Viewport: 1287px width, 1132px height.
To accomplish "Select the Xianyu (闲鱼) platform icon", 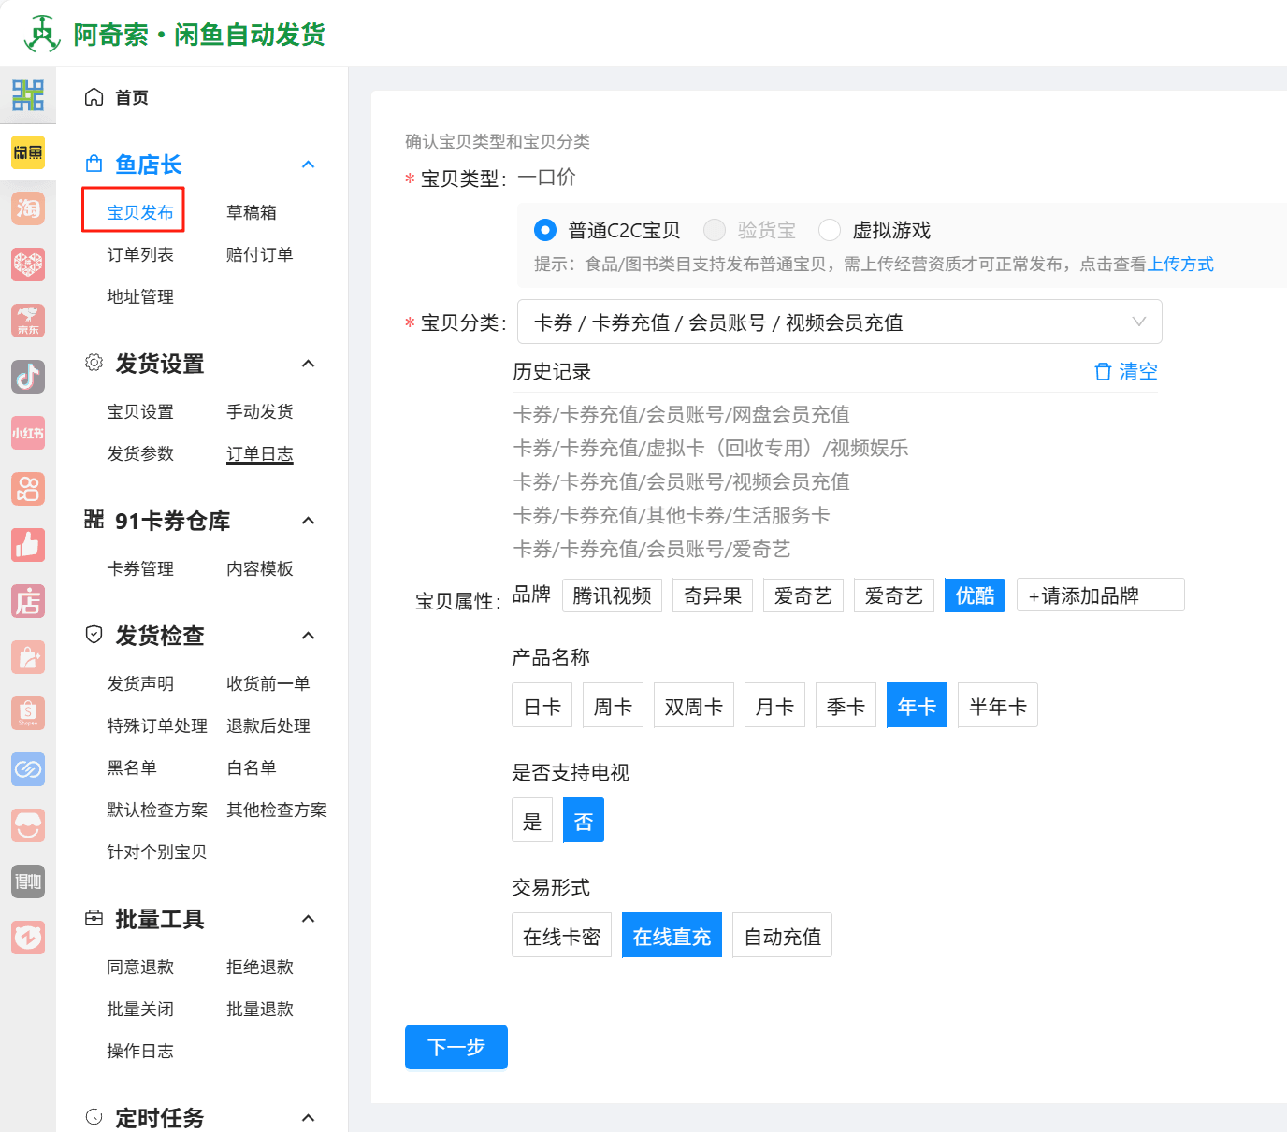I will click(28, 152).
